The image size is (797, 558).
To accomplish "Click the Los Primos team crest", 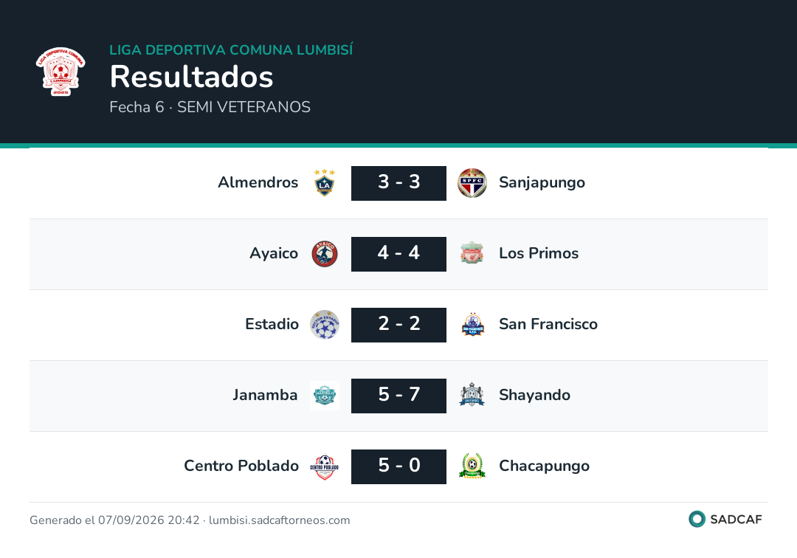I will (x=472, y=252).
